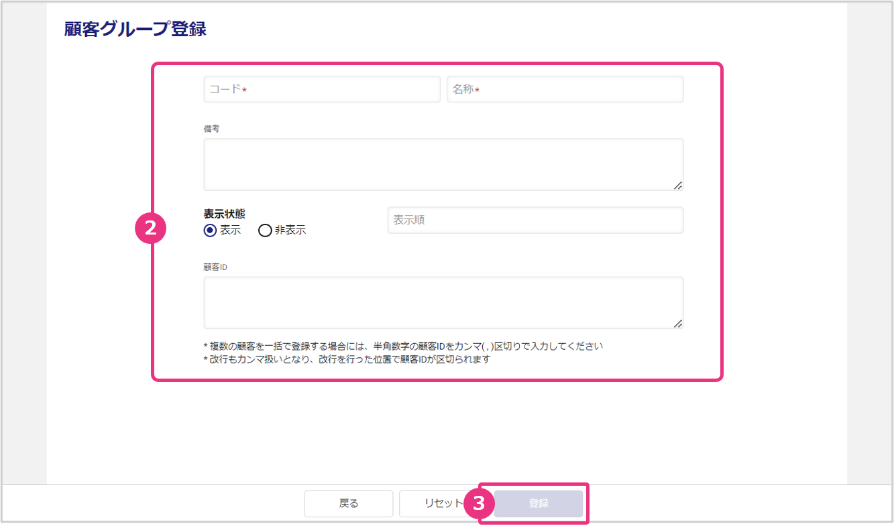Grab the 備考 textarea resize handle
This screenshot has width=894, height=528.
coord(677,186)
